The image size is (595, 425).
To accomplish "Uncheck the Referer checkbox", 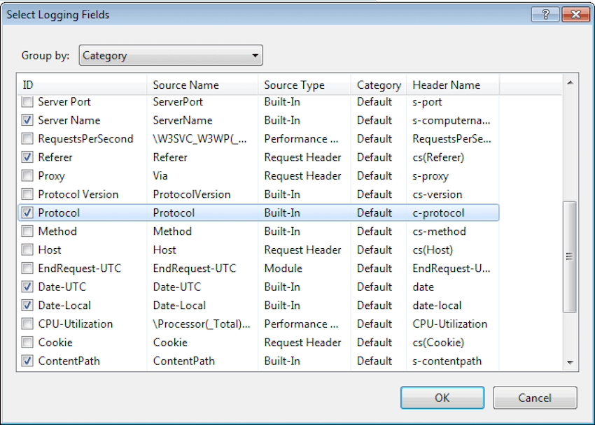I will [x=27, y=157].
